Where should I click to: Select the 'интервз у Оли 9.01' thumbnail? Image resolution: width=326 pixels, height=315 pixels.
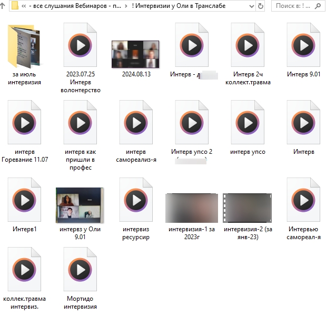click(80, 205)
